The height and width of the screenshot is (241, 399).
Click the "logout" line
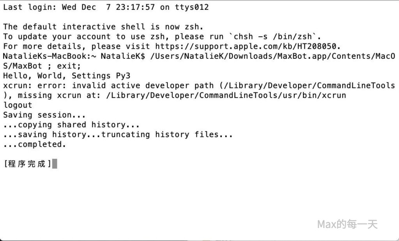coord(18,105)
